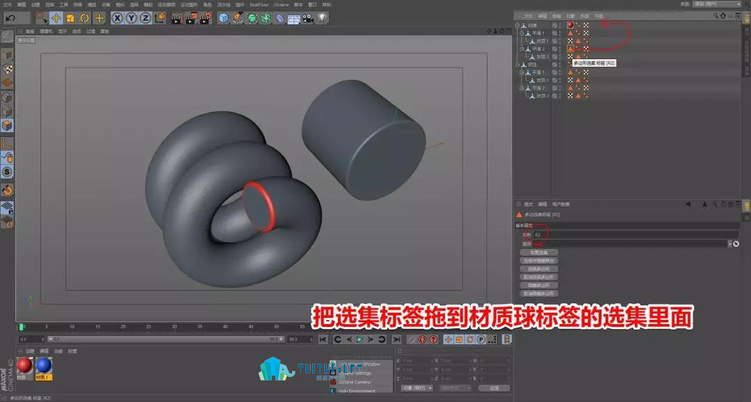Click the Unhide Polygons button at bottom
The height and width of the screenshot is (402, 751).
pyautogui.click(x=539, y=294)
